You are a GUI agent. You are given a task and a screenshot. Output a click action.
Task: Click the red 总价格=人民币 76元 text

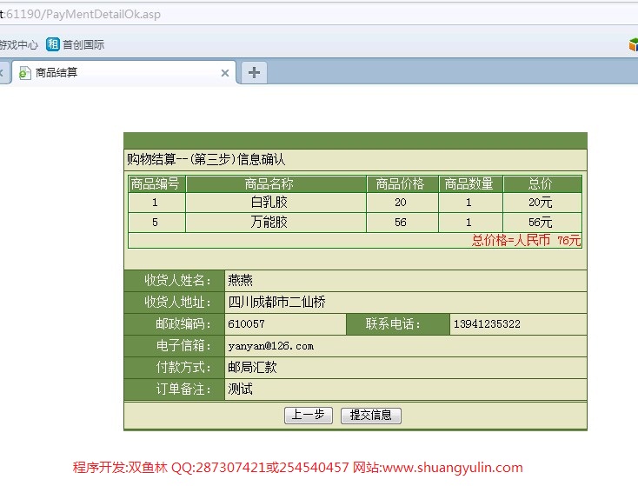coord(526,241)
